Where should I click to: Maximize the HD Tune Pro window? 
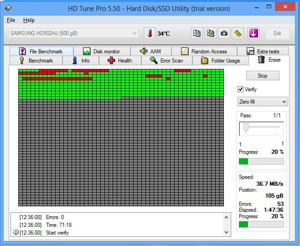[x=269, y=7]
